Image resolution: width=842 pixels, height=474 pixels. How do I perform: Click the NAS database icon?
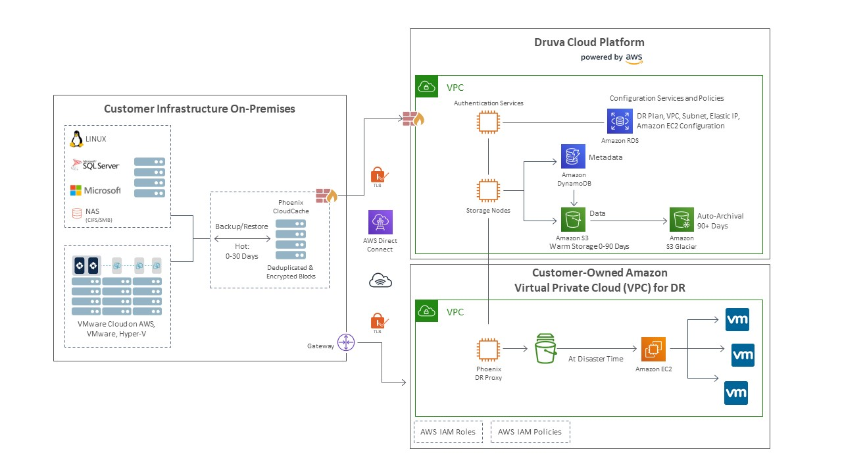pos(78,213)
